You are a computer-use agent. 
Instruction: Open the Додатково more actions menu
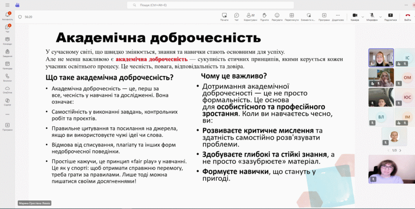(x=338, y=16)
